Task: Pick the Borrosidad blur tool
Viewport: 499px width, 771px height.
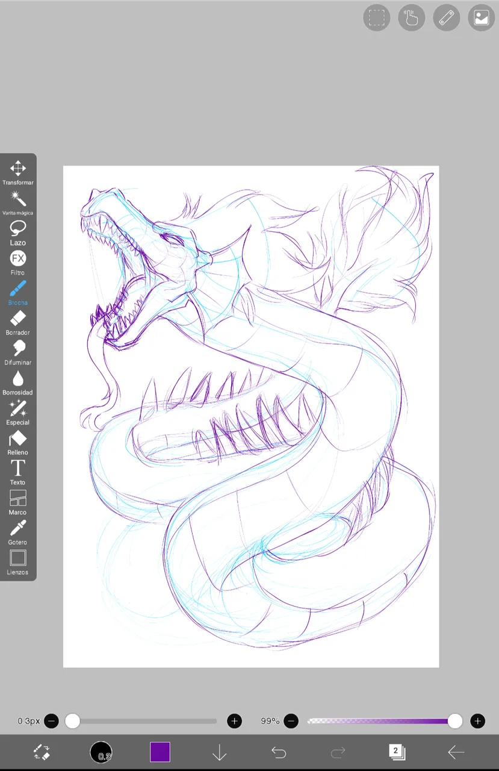Action: coord(17,383)
